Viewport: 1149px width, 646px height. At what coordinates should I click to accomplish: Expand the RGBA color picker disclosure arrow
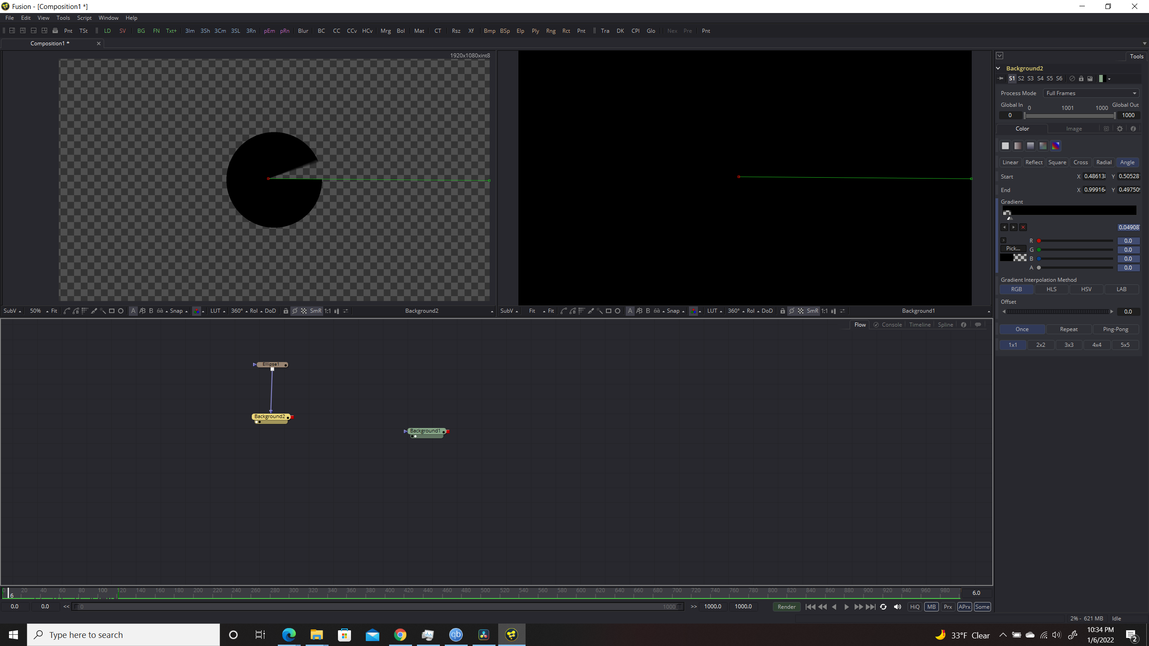point(1004,240)
